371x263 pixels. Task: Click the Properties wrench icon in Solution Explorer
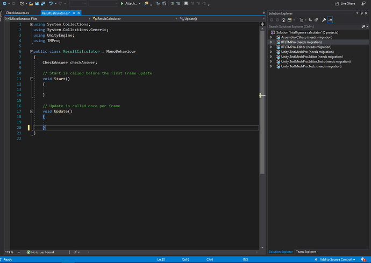coord(323,19)
